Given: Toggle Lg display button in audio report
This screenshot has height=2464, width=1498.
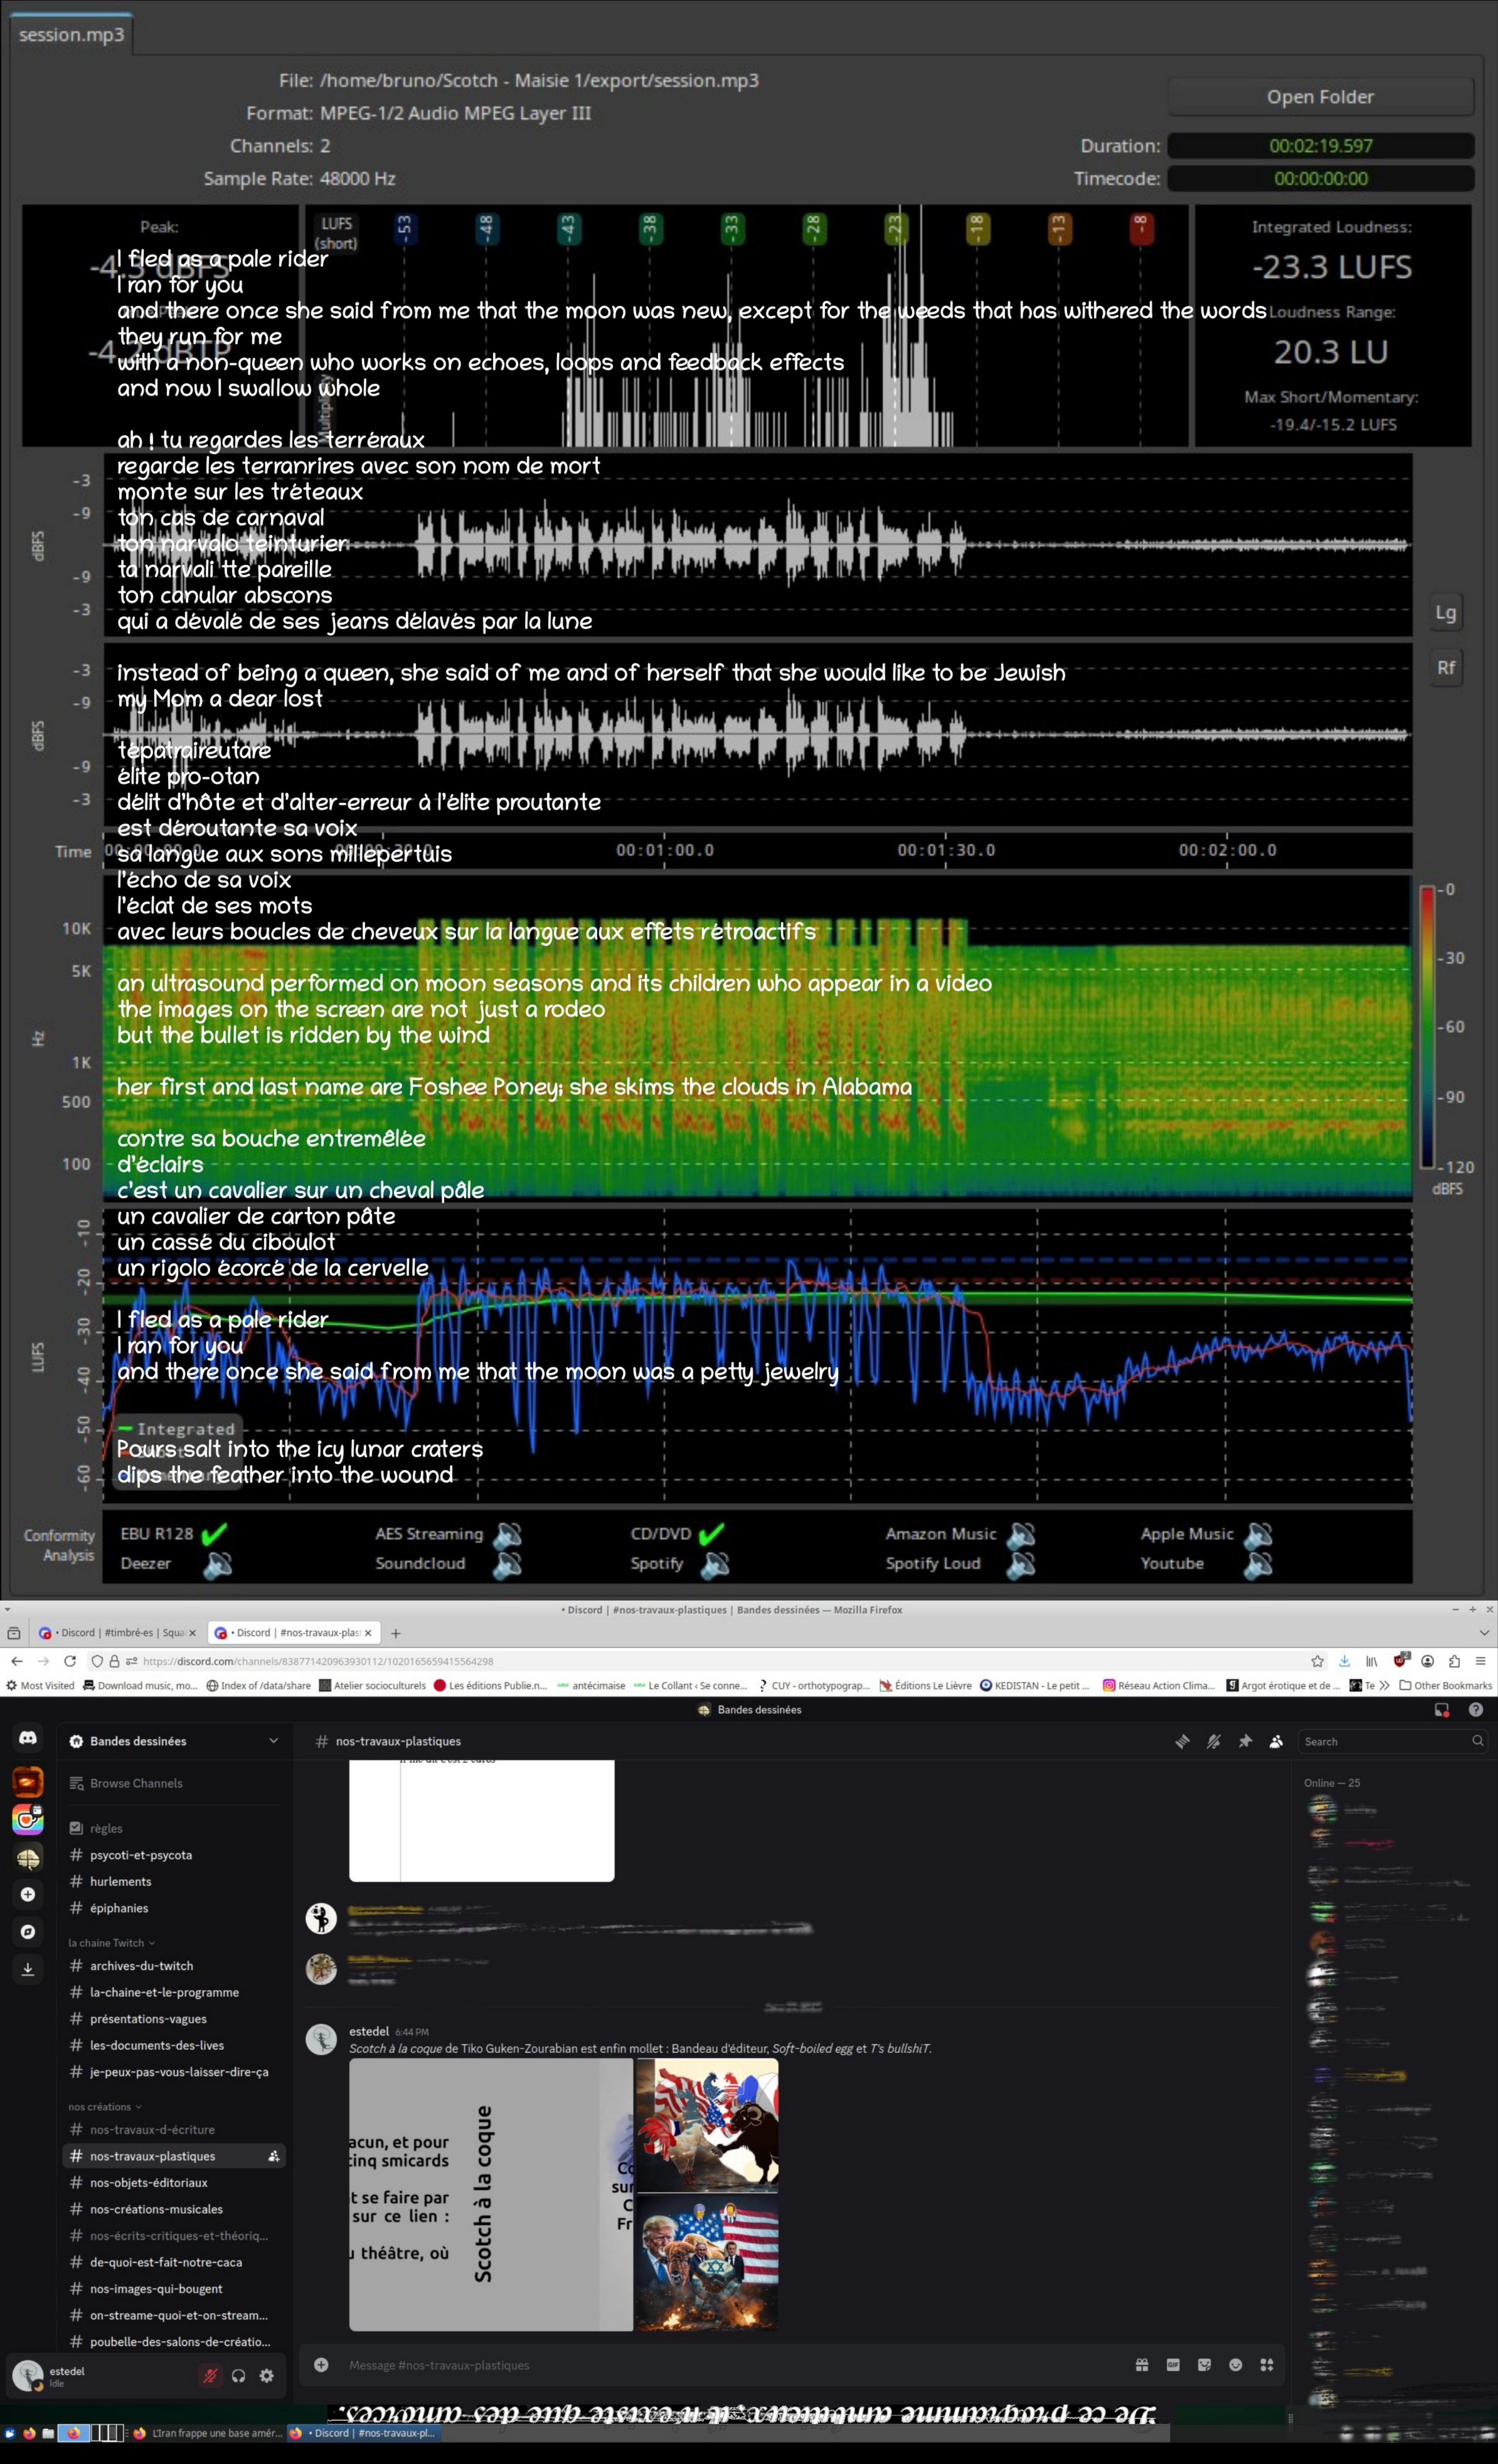Looking at the screenshot, I should point(1445,613).
